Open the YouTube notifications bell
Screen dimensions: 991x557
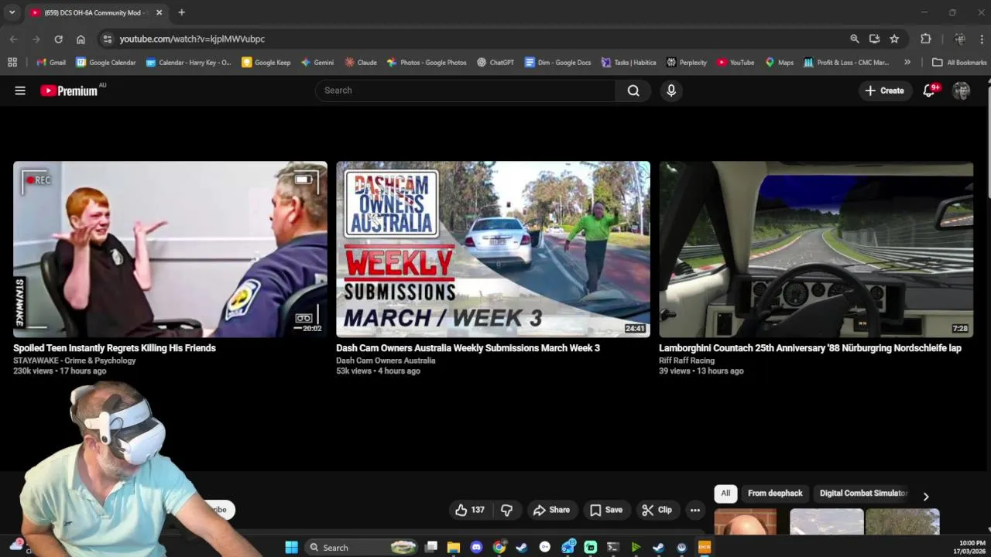coord(929,91)
